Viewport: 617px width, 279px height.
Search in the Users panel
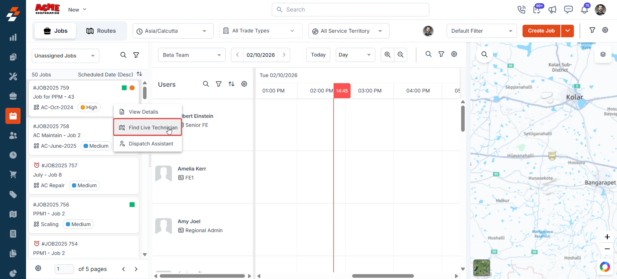(206, 84)
